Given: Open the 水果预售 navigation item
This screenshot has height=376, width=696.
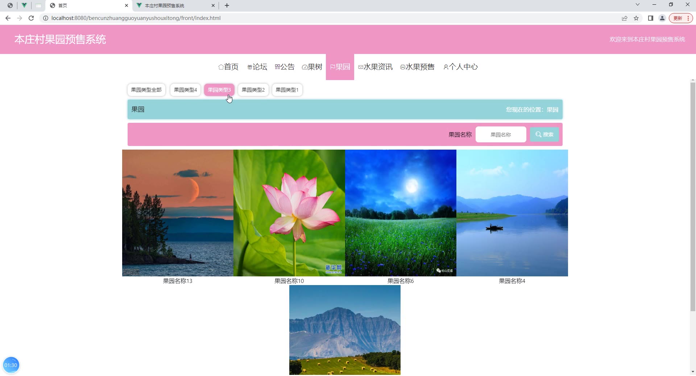Looking at the screenshot, I should point(417,67).
